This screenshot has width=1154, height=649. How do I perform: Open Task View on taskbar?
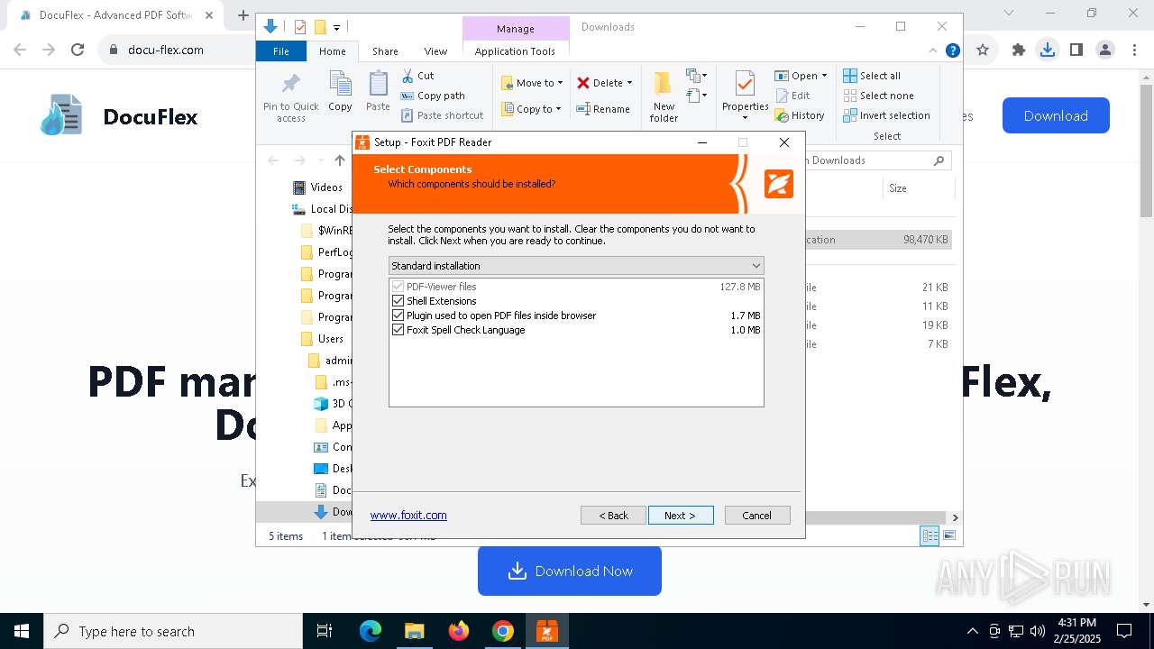point(325,631)
